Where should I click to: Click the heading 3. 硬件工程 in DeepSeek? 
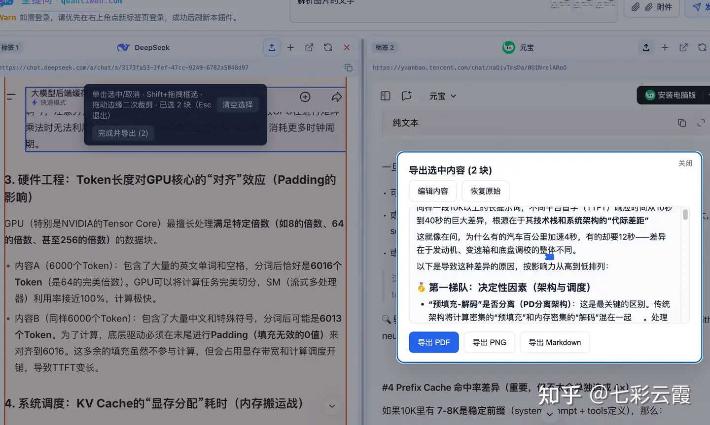tap(170, 188)
